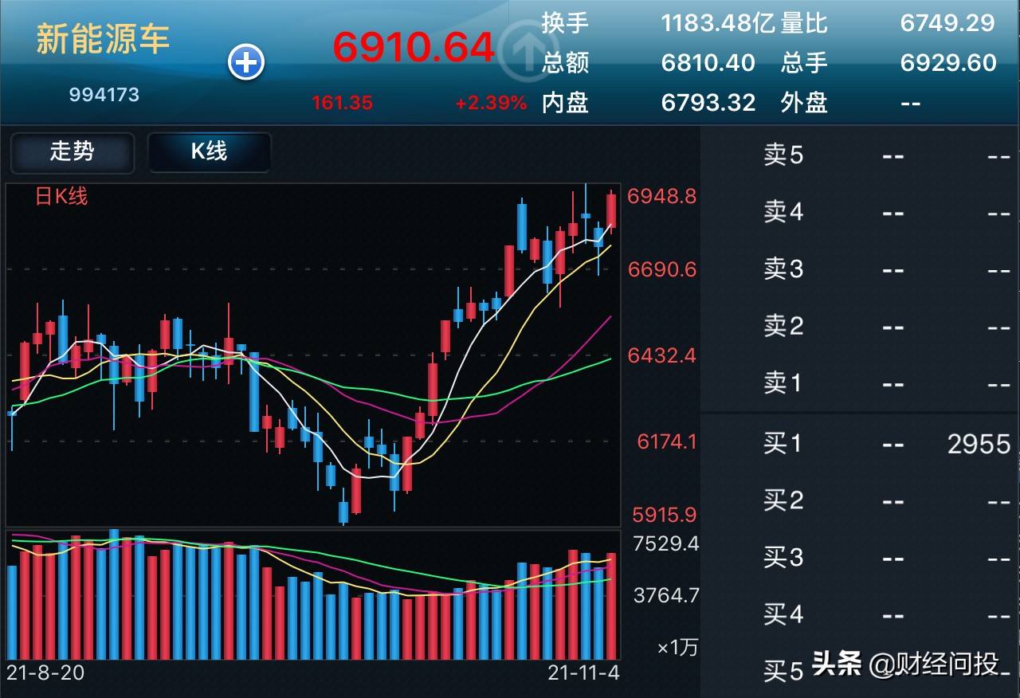
Task: Tap the 6690.6 price axis label
Action: tap(662, 269)
